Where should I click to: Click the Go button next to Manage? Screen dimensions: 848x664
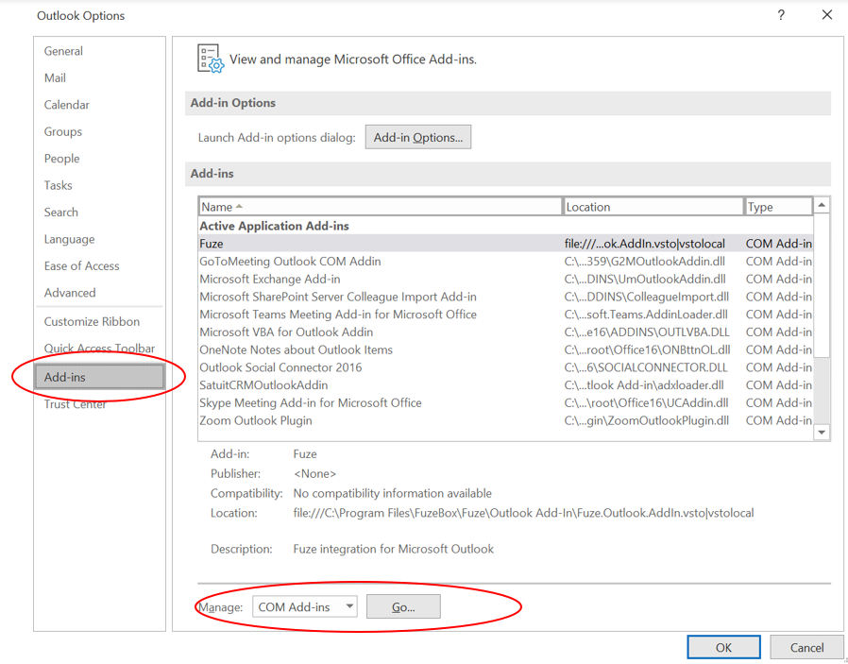point(403,606)
